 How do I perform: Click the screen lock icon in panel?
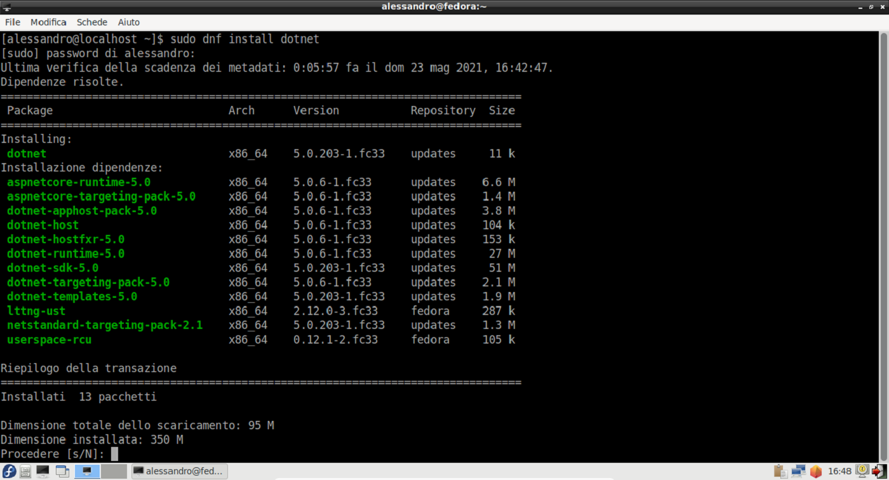[x=862, y=471]
